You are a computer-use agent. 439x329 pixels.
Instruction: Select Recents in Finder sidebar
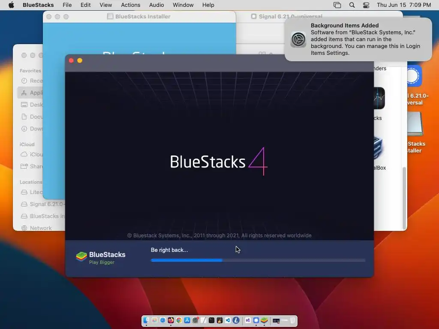(x=32, y=81)
